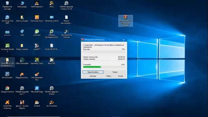208x117 pixels.
Task: Select the Geometry Dash shortcut
Action: point(37,61)
